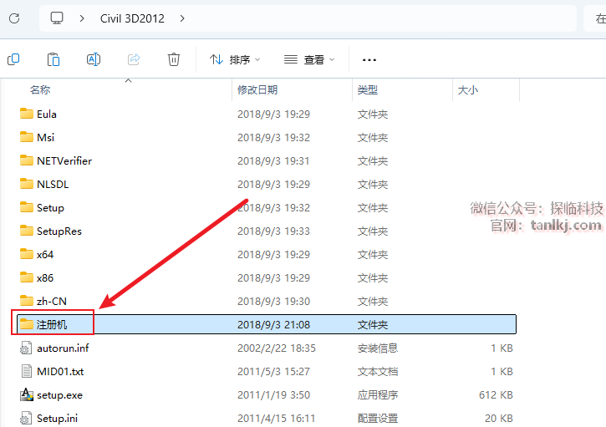Expand the chevron after Civil 3D2012

point(182,18)
